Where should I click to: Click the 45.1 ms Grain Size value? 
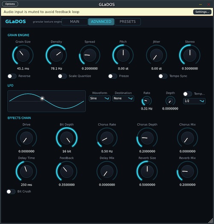click(x=23, y=69)
